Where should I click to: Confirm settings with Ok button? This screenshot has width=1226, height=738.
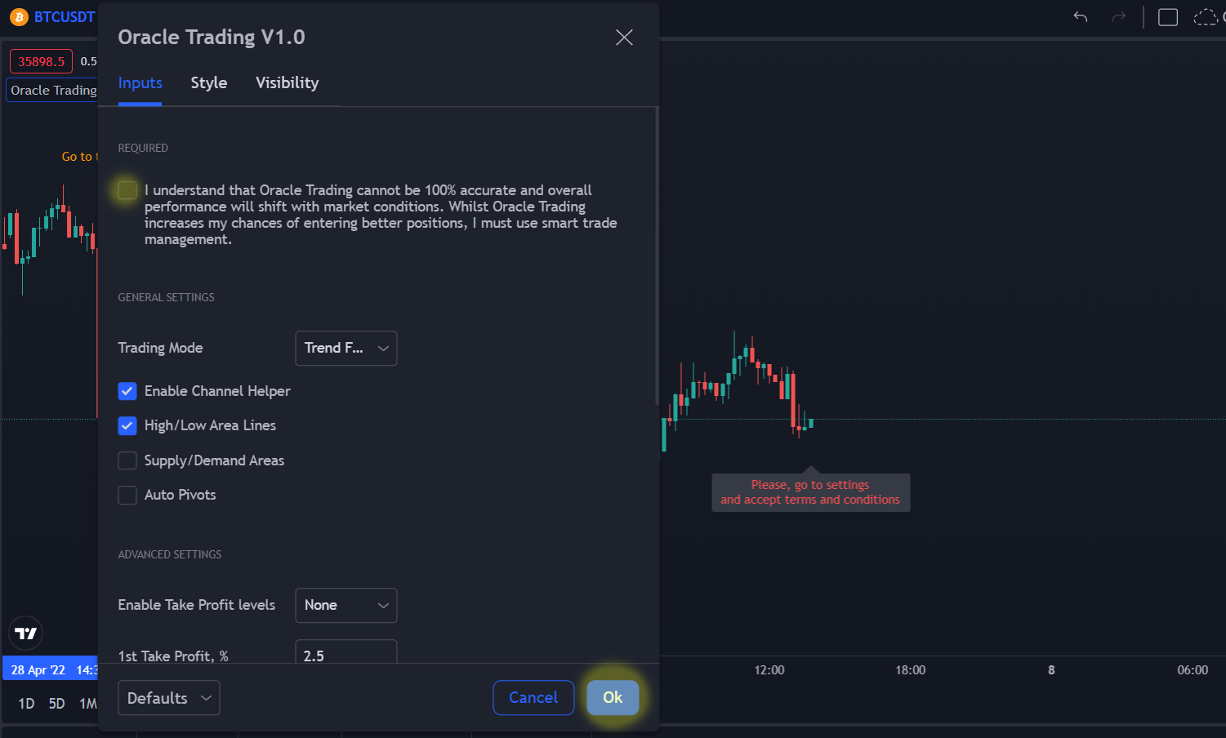coord(613,697)
